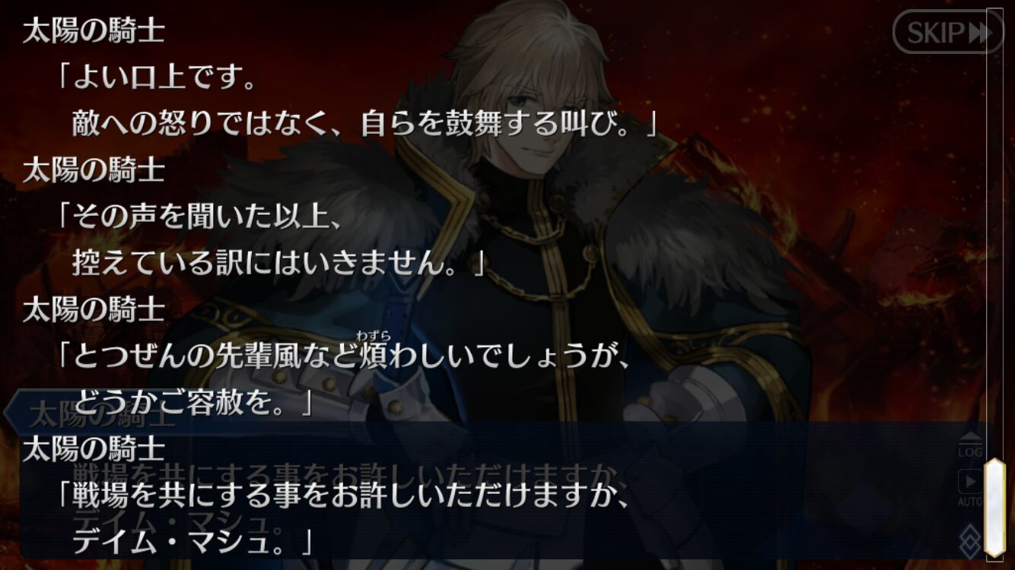Screen dimensions: 1015x570
Task: Click the double-arrow fast-forward icon in SKIP
Action: (x=979, y=33)
